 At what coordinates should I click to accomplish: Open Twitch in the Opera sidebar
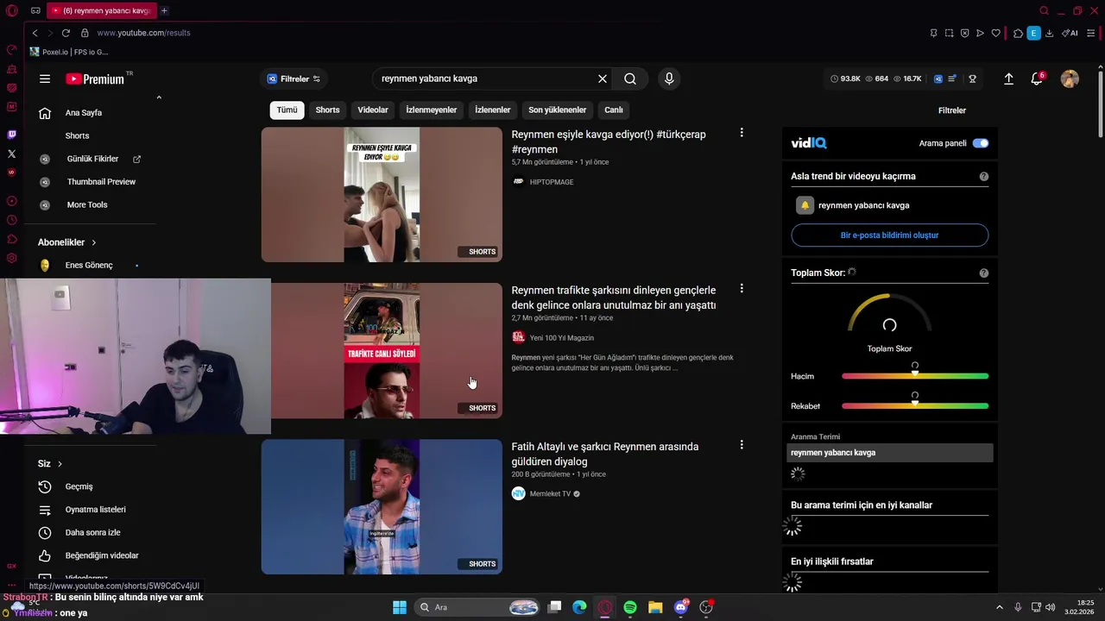[11, 135]
